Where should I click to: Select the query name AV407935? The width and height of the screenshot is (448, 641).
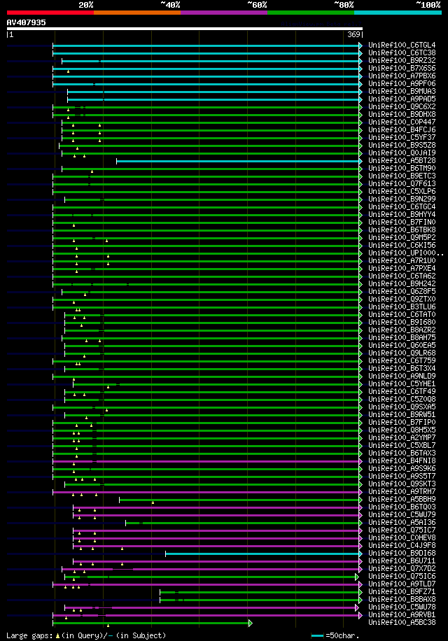point(26,22)
